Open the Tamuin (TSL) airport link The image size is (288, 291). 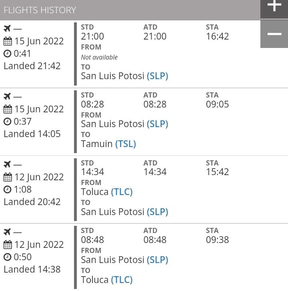pyautogui.click(x=126, y=144)
